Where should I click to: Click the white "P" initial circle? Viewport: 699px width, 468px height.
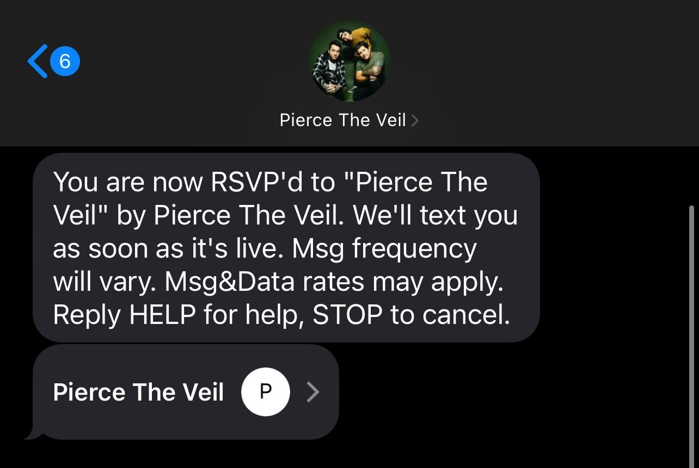(265, 391)
